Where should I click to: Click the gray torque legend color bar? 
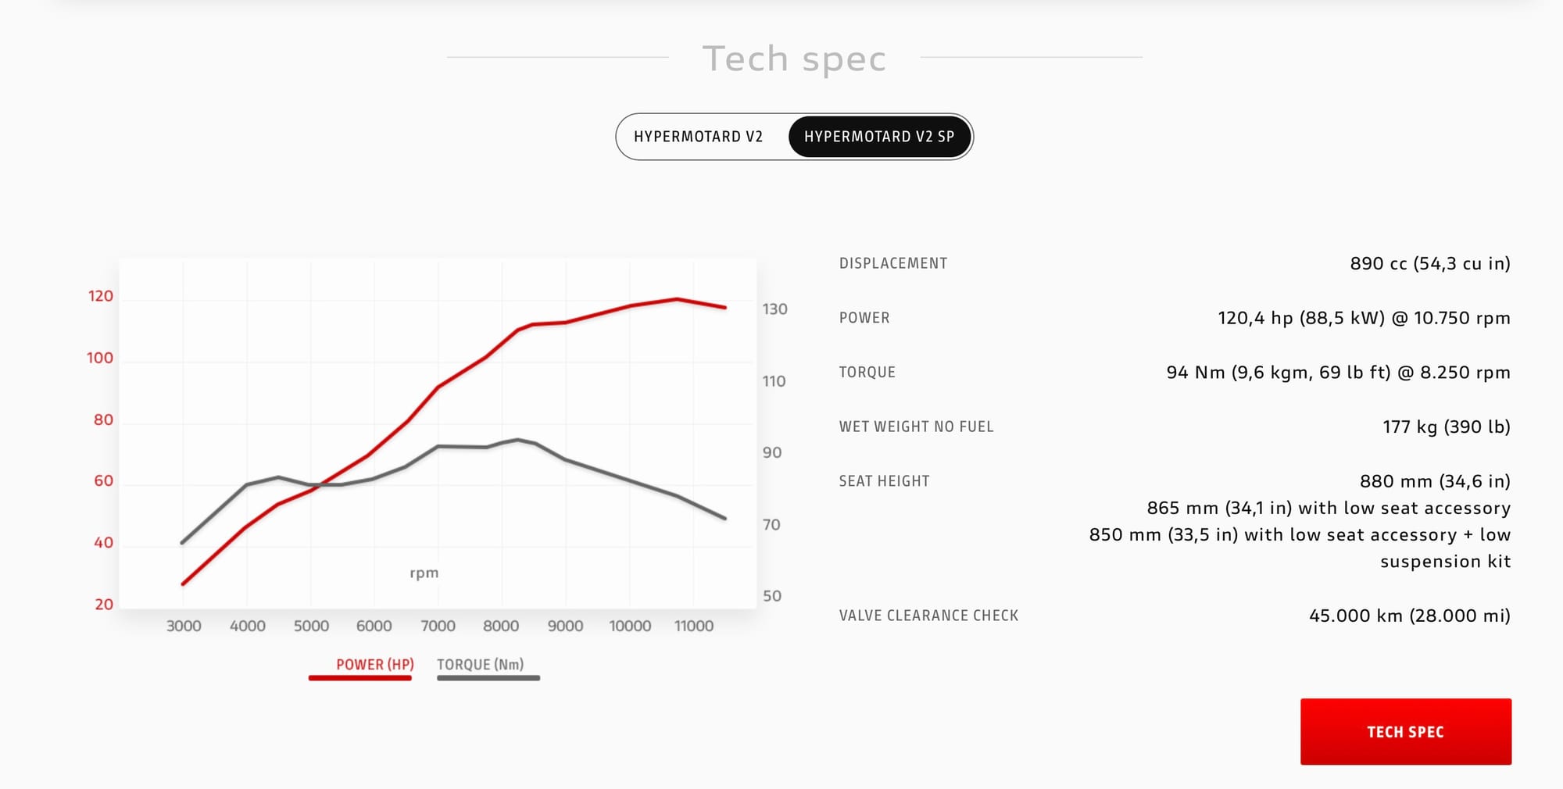pos(488,678)
